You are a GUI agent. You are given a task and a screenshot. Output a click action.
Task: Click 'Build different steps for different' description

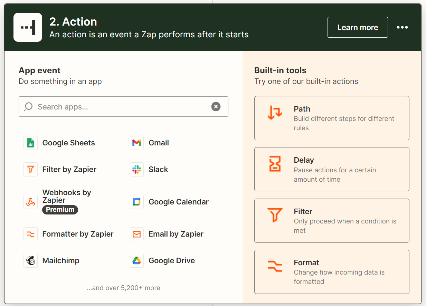[344, 119]
